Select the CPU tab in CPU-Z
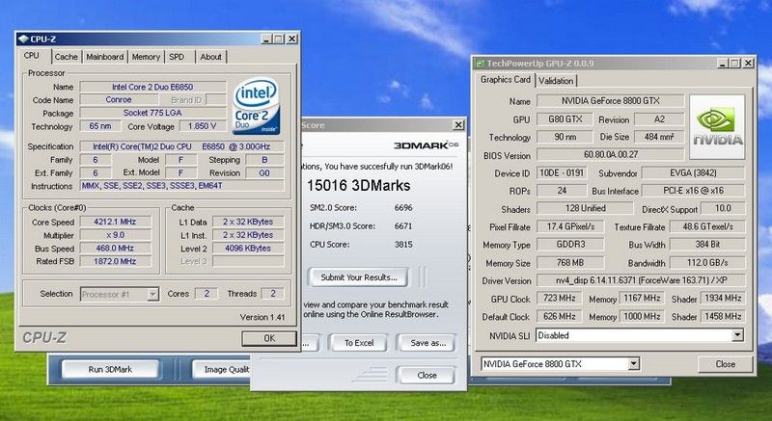 click(x=32, y=56)
